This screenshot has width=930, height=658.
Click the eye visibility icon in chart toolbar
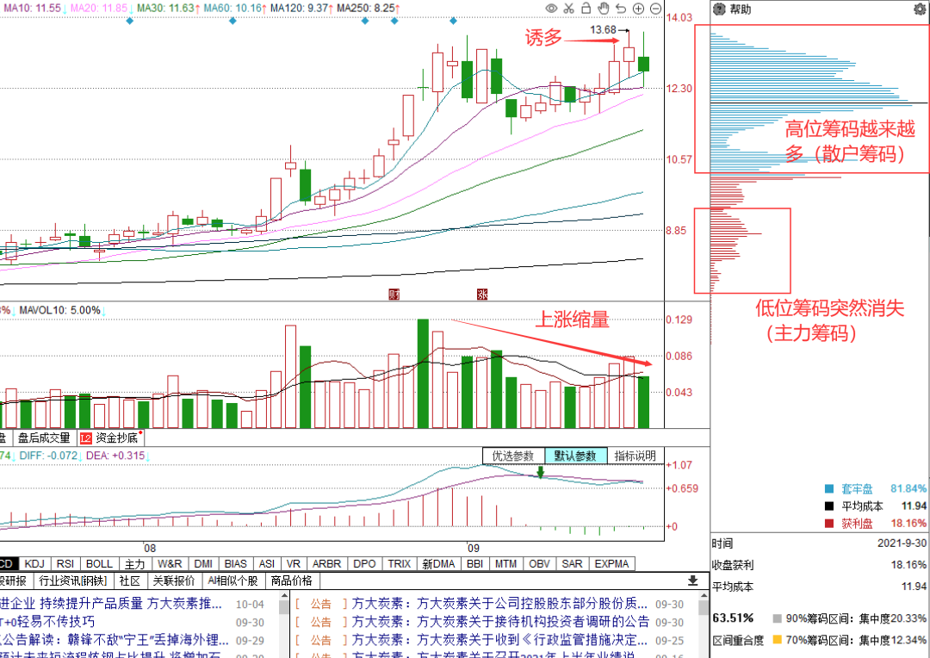point(551,9)
